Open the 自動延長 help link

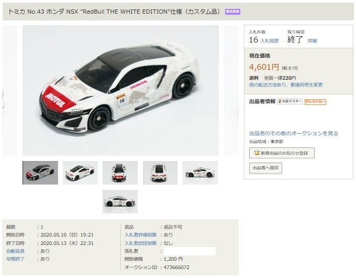point(15,251)
